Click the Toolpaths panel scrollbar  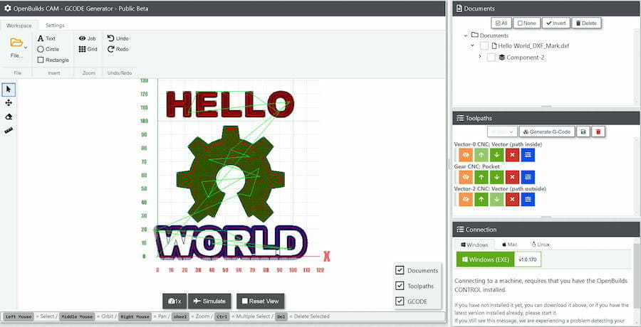point(637,176)
